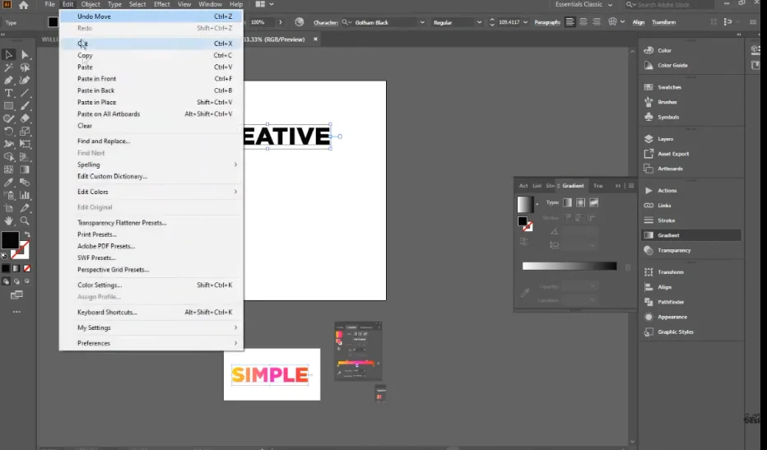
Task: Click the gradient fill preview swatch
Action: pos(525,204)
